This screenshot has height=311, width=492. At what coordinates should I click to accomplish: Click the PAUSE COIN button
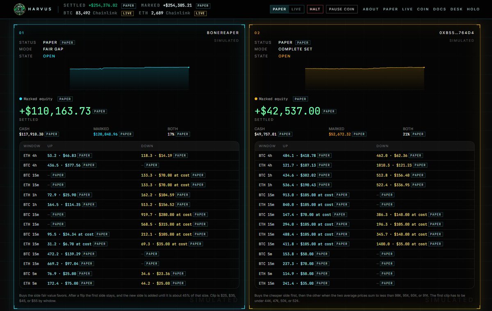[342, 9]
